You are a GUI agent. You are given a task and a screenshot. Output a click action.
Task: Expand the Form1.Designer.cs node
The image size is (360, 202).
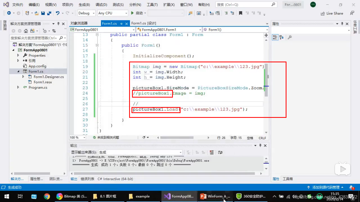pos(23,77)
